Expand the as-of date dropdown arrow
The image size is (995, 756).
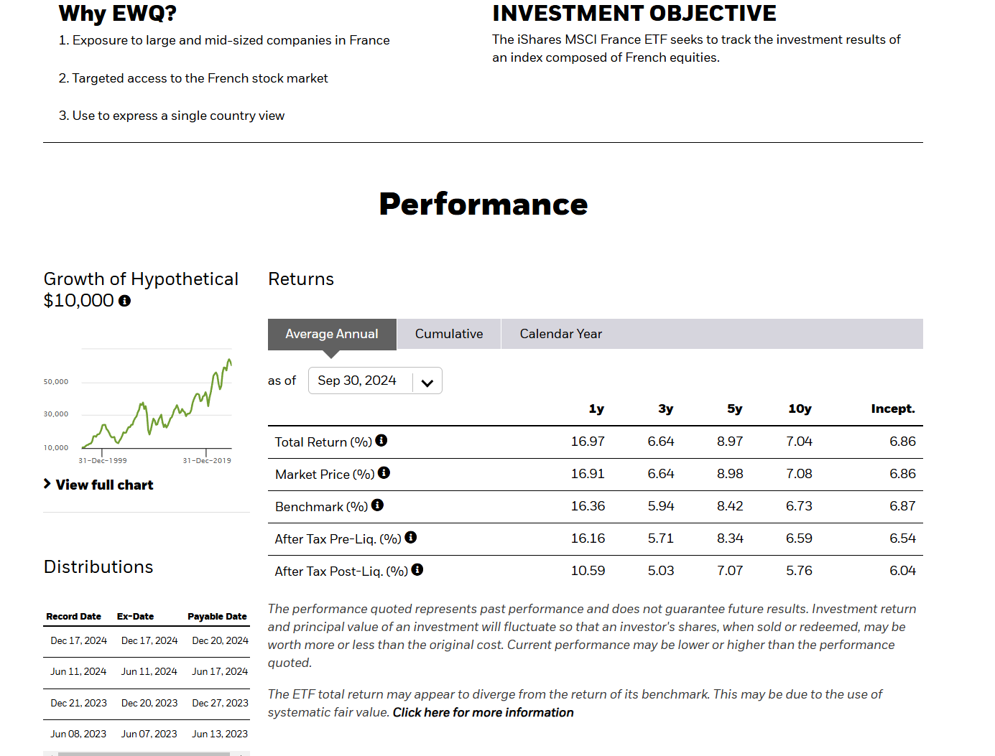pos(427,382)
